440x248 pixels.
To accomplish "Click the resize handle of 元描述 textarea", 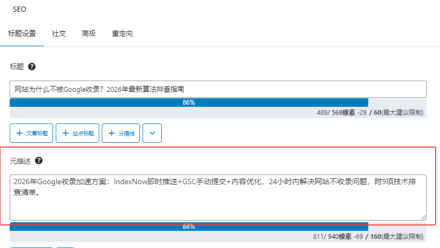I will pos(423,217).
